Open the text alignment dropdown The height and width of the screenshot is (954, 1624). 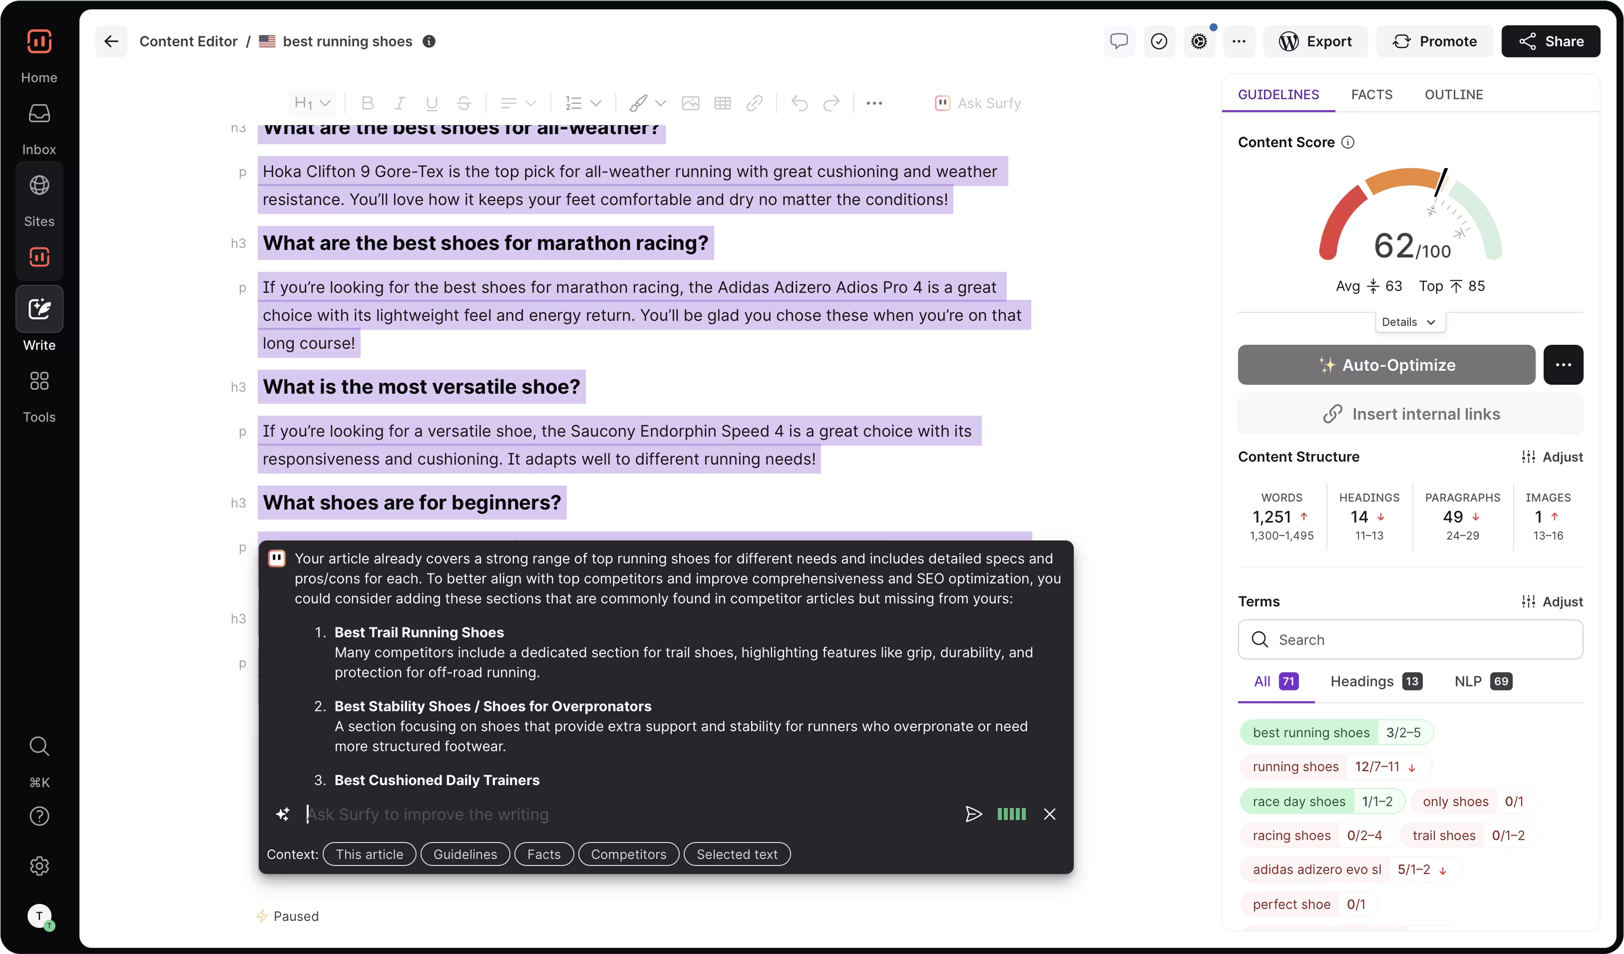[517, 103]
